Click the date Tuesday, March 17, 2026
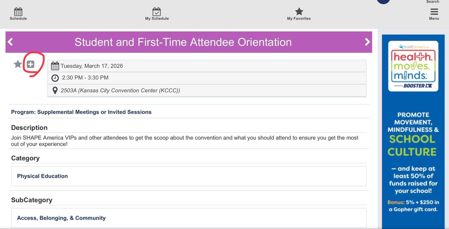449x229 pixels. (92, 66)
